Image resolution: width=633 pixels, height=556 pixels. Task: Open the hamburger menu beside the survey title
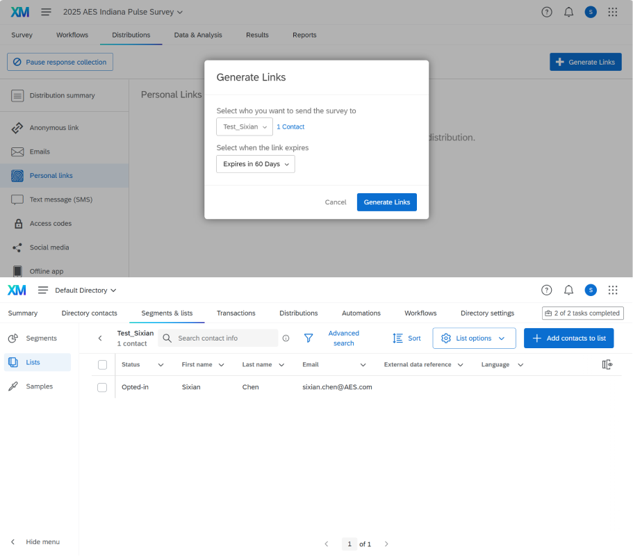(46, 12)
